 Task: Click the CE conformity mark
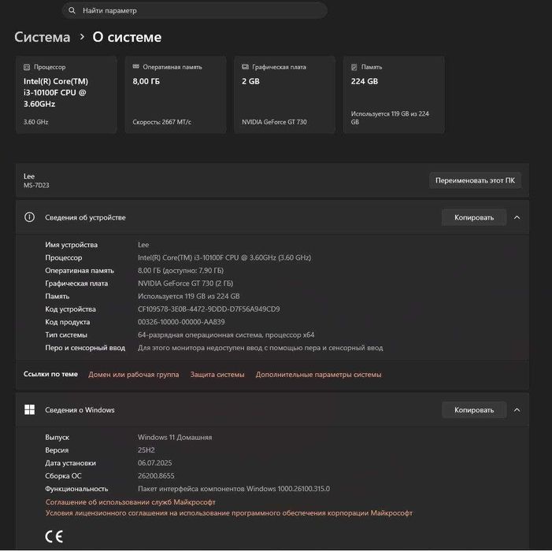click(x=54, y=536)
